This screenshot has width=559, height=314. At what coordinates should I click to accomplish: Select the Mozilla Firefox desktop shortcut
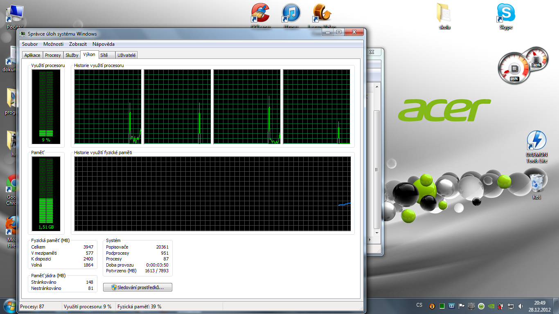[11, 232]
